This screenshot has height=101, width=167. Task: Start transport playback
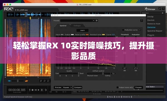pos(39,90)
